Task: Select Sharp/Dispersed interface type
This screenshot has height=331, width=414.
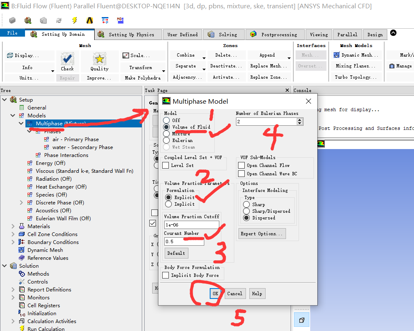Action: click(246, 211)
